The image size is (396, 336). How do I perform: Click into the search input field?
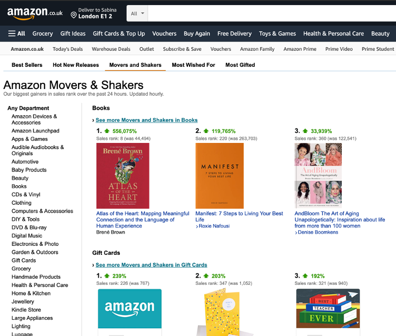(272, 13)
